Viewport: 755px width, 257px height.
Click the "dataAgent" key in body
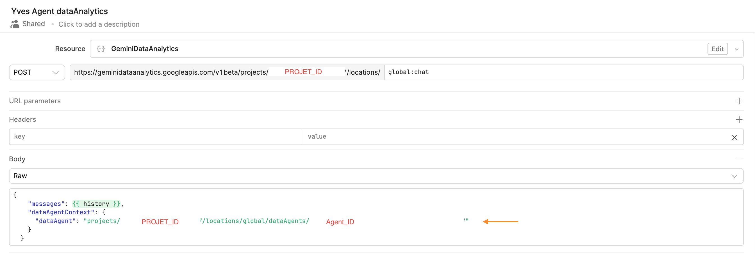(x=55, y=221)
